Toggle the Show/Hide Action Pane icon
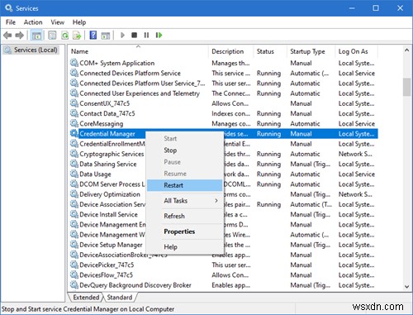Screen dimensions: 413x315 click(106, 36)
